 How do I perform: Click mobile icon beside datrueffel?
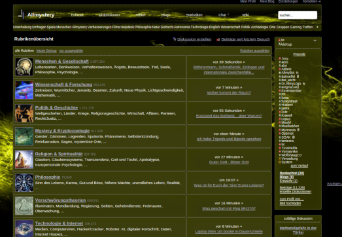click(298, 77)
